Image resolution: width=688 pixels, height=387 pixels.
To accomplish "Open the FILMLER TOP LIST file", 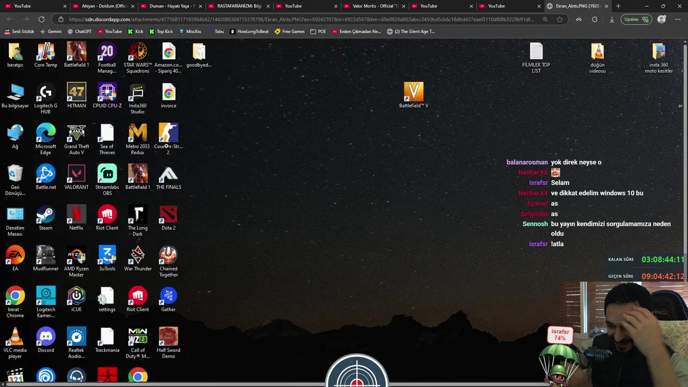I will 536,59.
